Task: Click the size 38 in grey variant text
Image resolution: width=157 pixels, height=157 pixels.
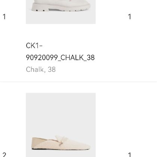Action: (52, 70)
